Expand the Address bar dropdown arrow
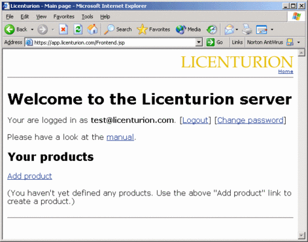Image resolution: width=308 pixels, height=242 pixels. click(199, 43)
